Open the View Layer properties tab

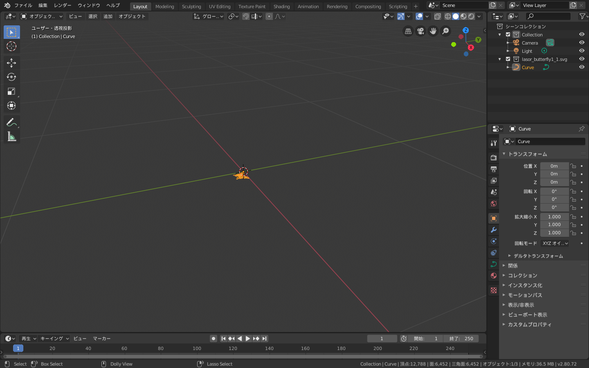[x=494, y=180]
